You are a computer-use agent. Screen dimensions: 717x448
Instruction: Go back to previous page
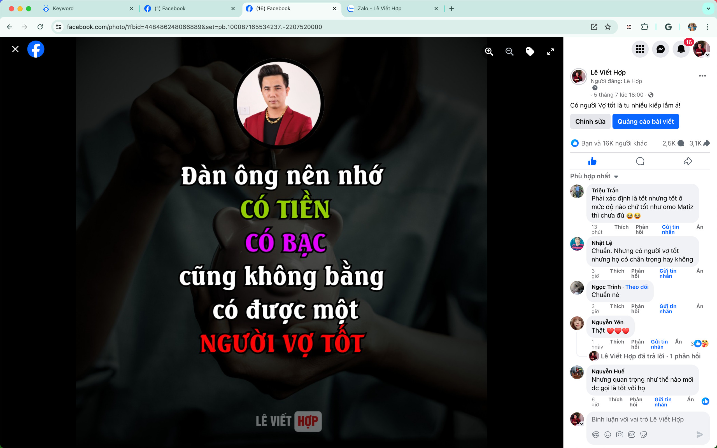click(x=10, y=27)
